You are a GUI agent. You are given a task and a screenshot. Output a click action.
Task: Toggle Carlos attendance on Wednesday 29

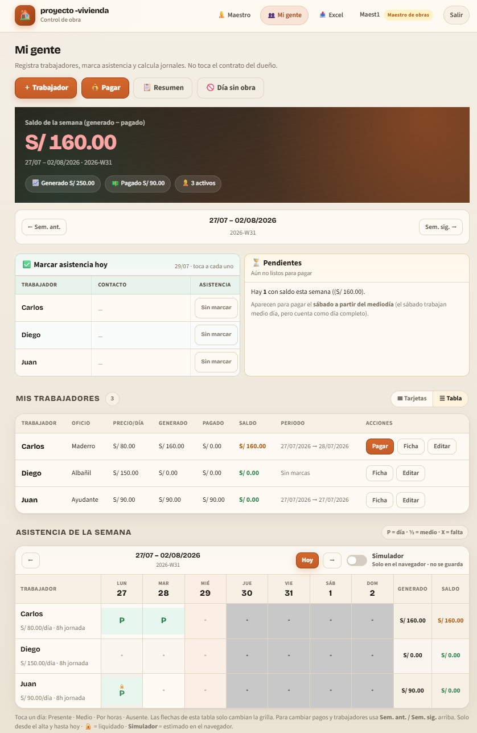(205, 621)
